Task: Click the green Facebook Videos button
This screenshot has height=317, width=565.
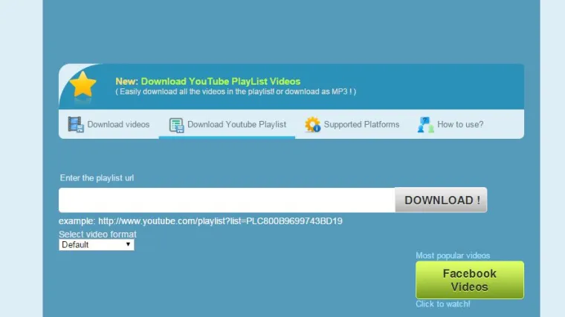Action: pyautogui.click(x=470, y=280)
